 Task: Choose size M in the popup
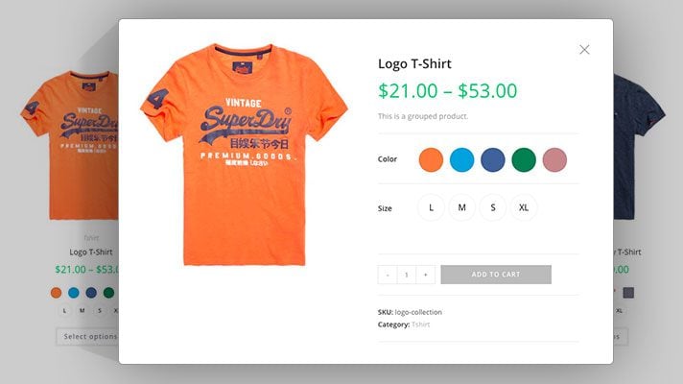point(462,207)
